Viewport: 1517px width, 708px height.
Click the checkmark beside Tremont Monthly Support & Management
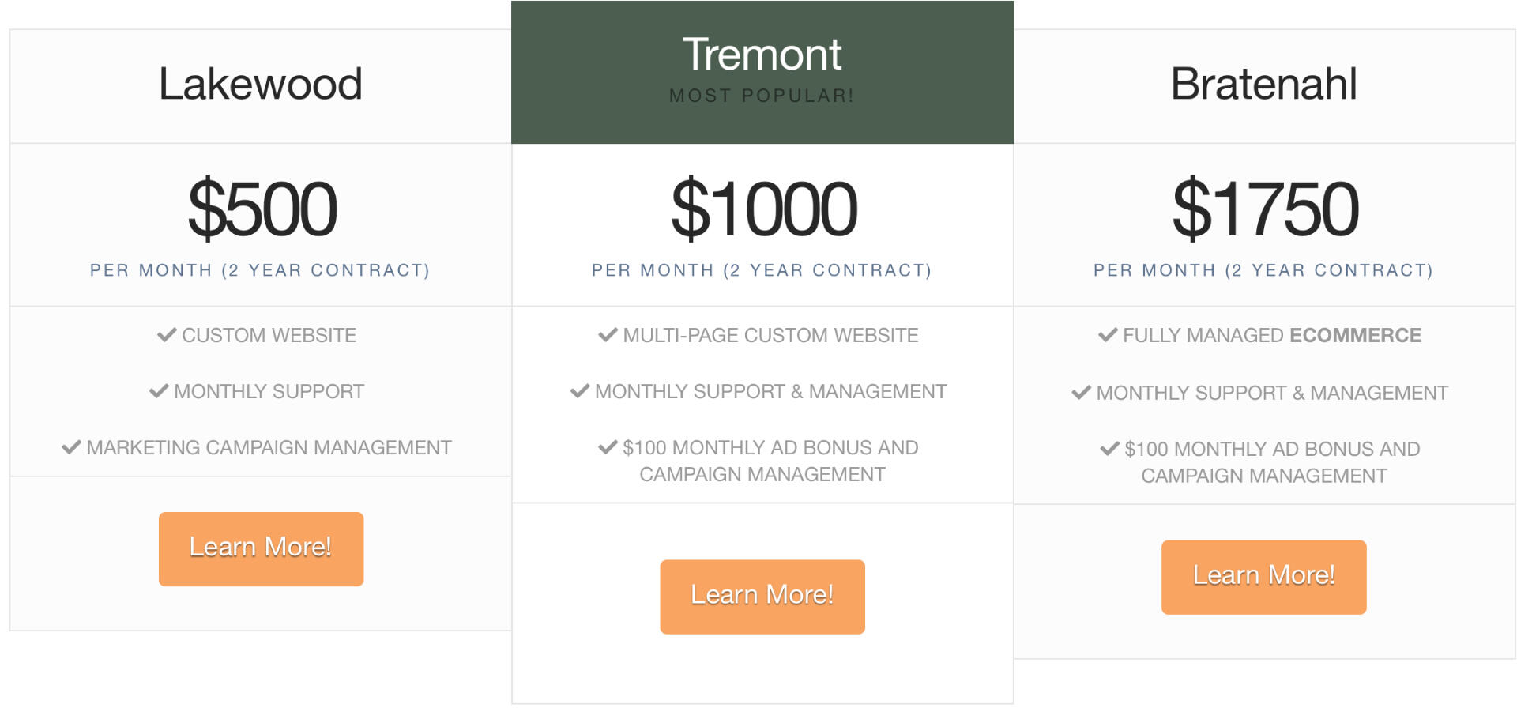coord(580,391)
